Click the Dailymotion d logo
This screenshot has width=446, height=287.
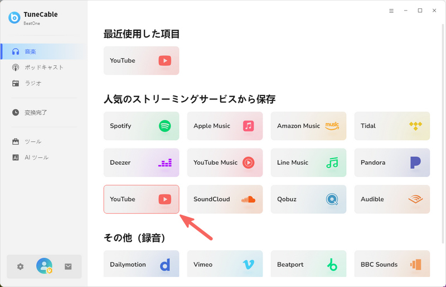pyautogui.click(x=165, y=265)
